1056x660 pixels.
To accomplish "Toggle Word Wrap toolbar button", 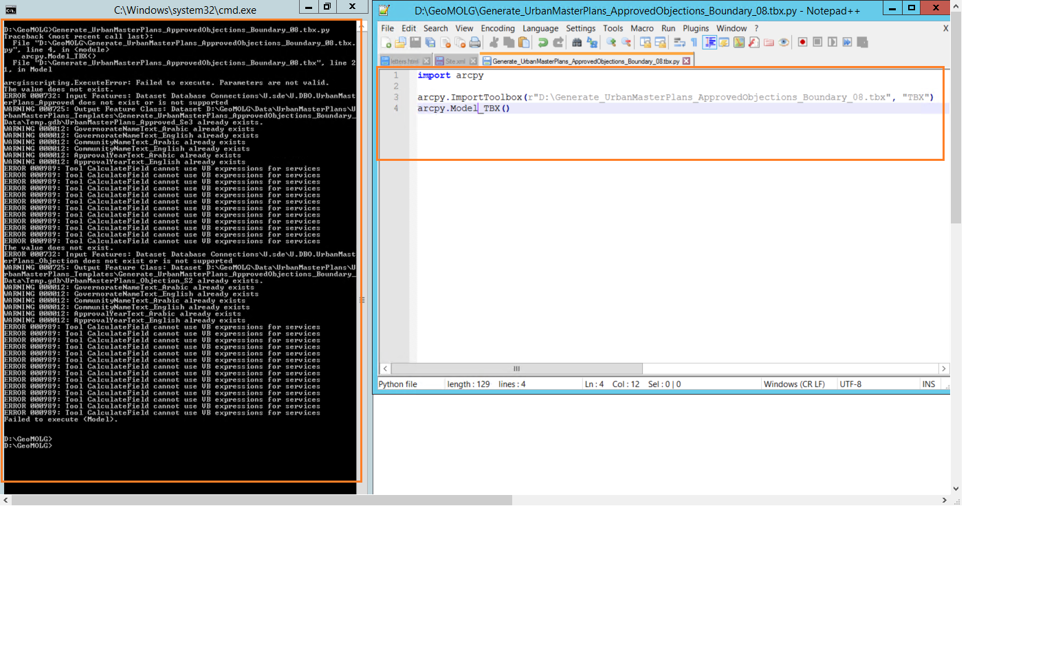I will [x=679, y=43].
